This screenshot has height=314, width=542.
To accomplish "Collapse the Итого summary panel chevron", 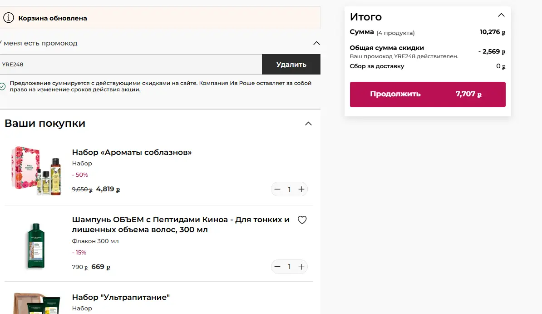I will 501,15.
